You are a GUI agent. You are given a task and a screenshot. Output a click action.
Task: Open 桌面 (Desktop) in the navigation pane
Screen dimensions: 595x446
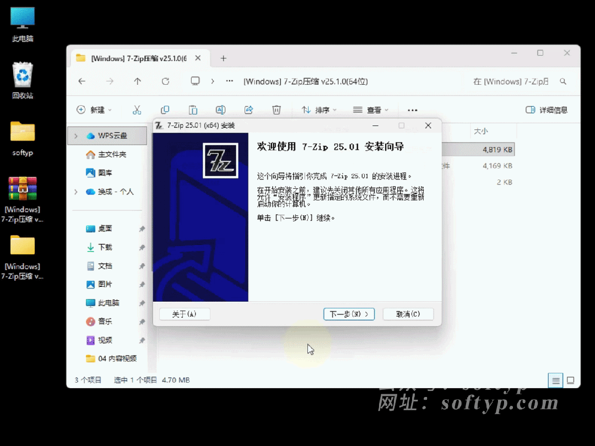(x=99, y=229)
